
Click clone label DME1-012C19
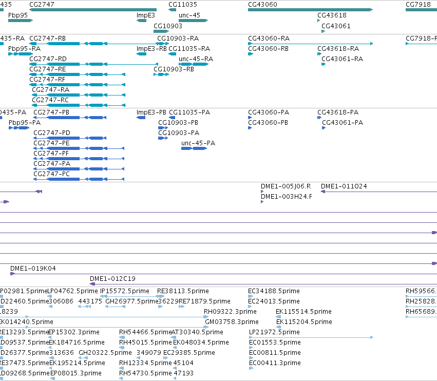coord(112,279)
